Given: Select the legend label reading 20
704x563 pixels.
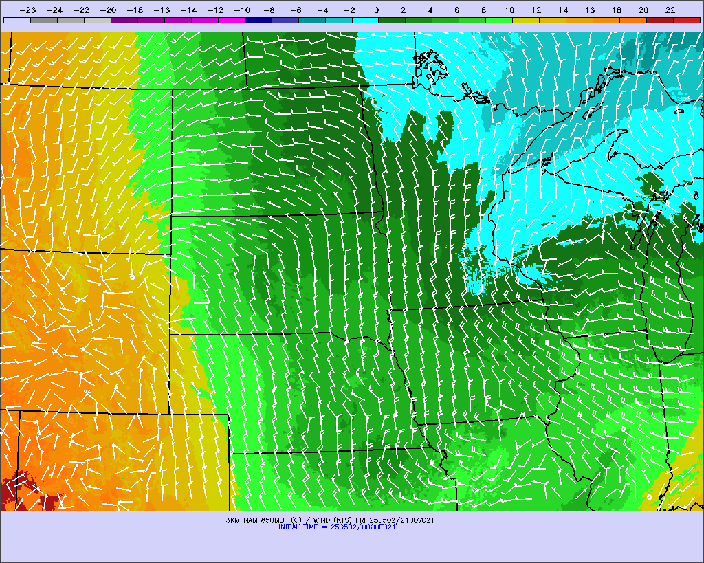Looking at the screenshot, I should pos(643,10).
